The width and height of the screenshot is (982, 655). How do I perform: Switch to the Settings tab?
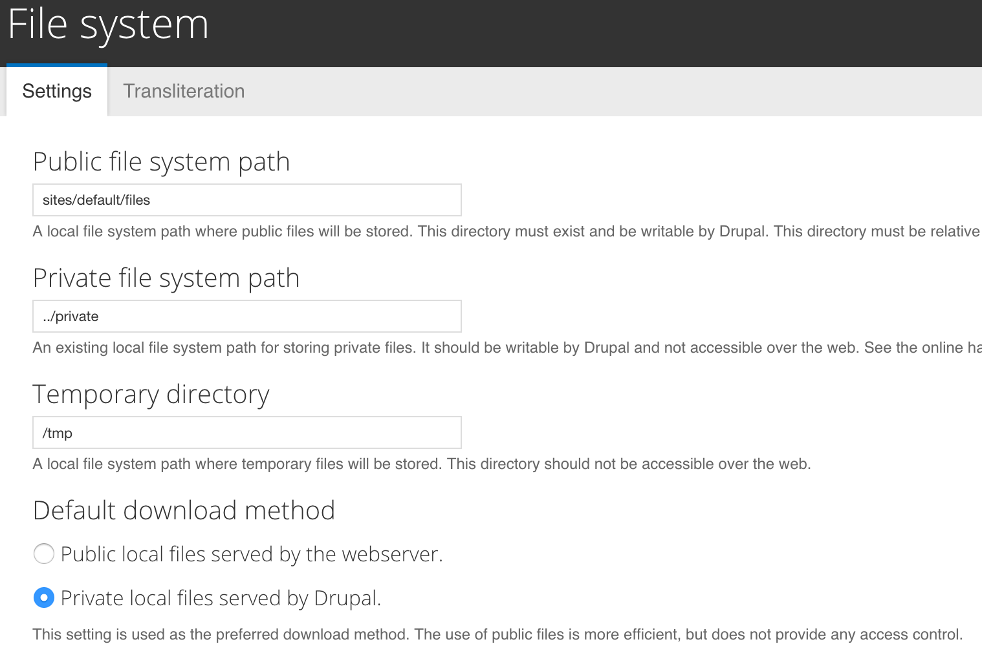click(57, 91)
